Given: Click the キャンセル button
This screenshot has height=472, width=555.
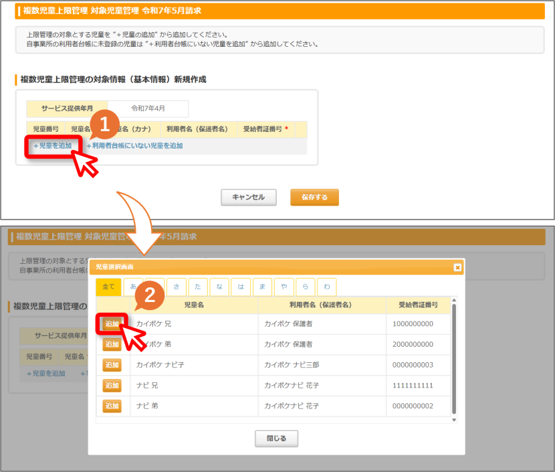Looking at the screenshot, I should (249, 198).
